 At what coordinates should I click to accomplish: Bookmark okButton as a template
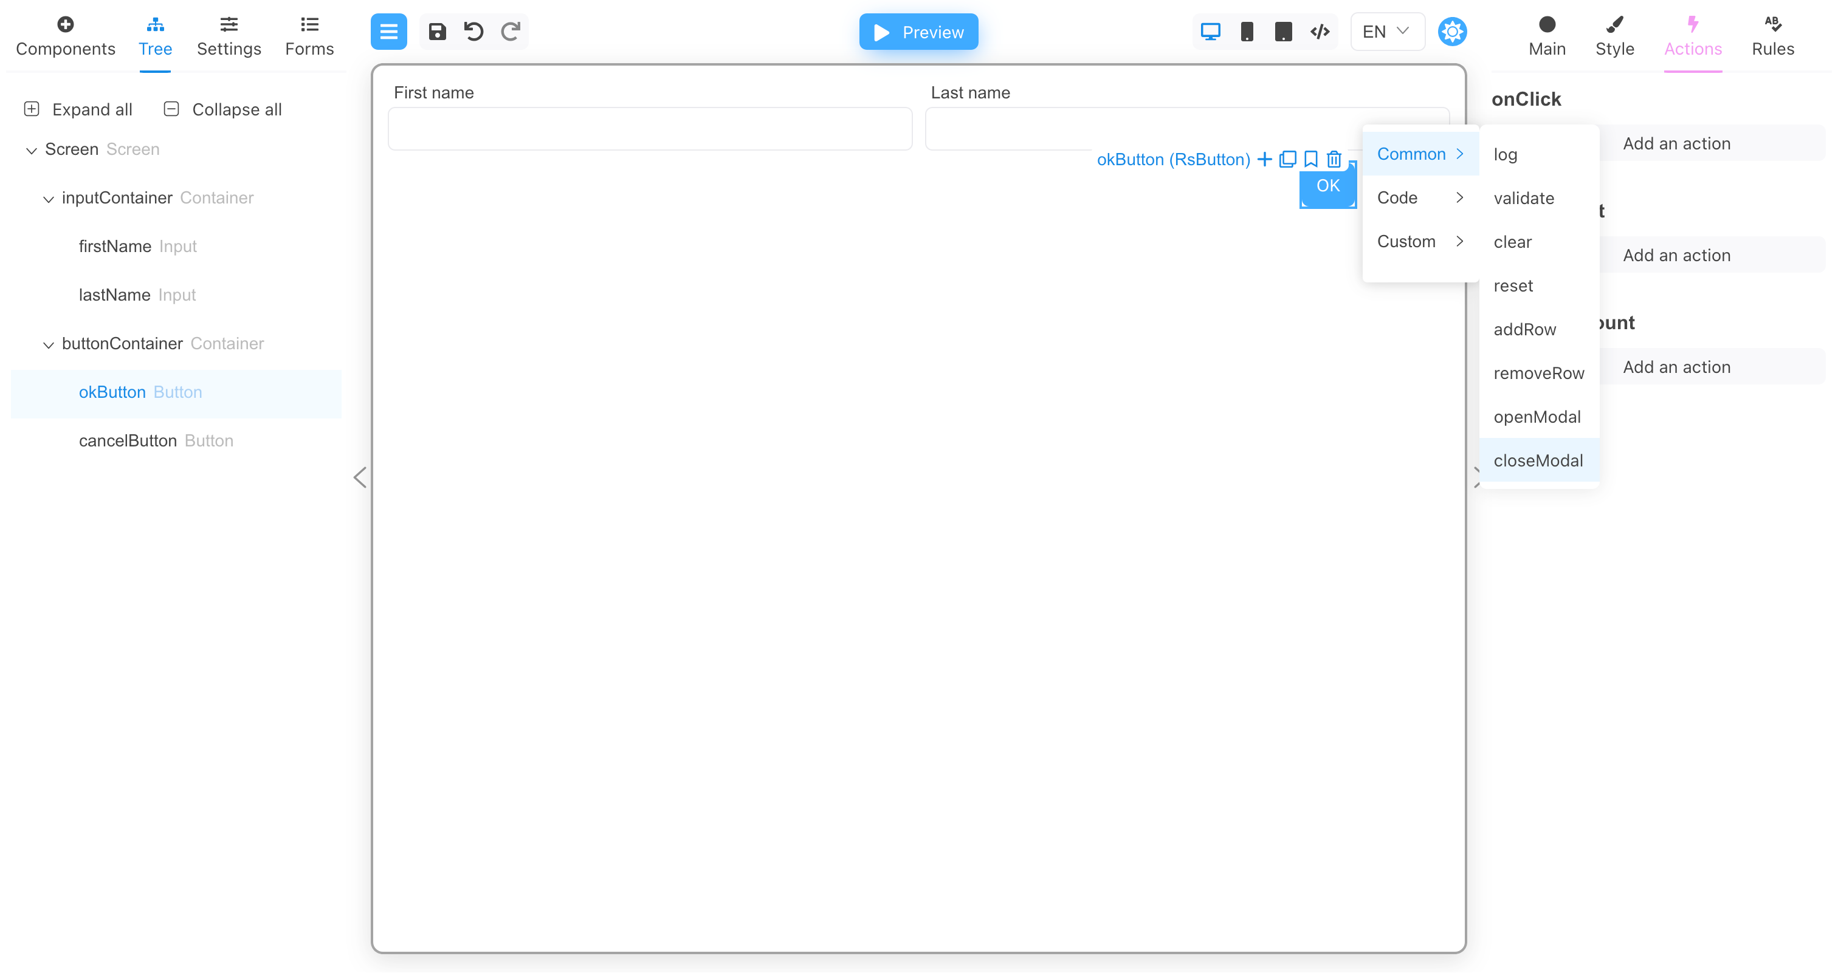click(x=1310, y=159)
